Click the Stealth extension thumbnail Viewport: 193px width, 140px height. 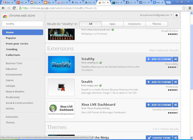(x=61, y=87)
